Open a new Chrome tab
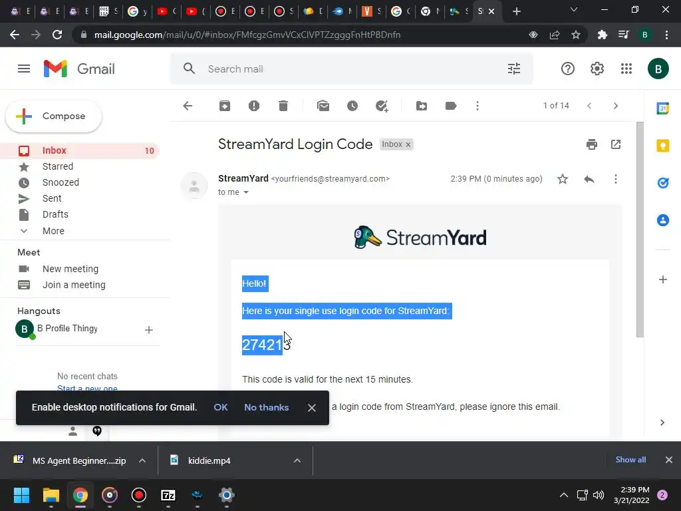The width and height of the screenshot is (681, 511). (x=516, y=11)
